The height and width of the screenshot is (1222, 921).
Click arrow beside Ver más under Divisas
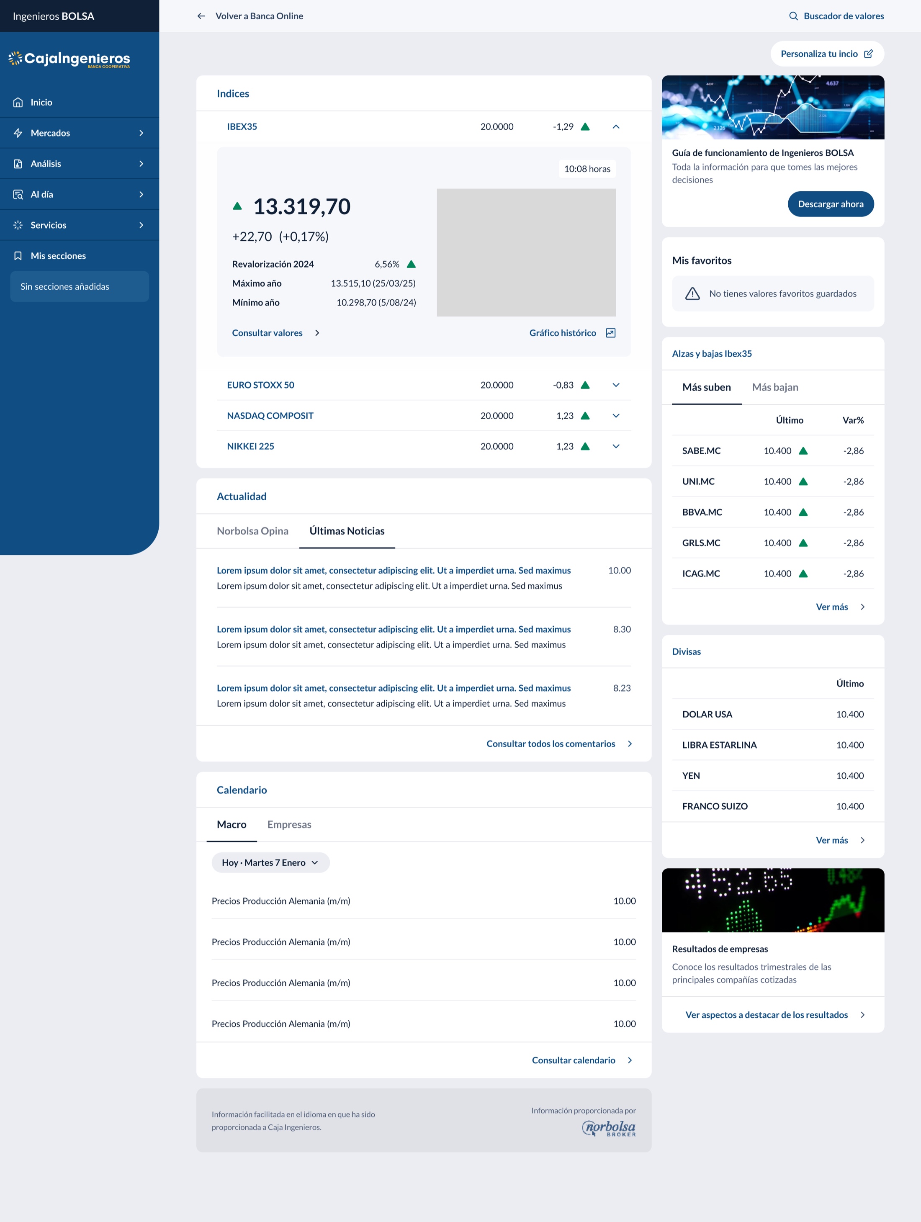[862, 840]
